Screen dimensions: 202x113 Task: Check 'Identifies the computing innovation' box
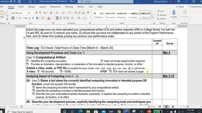click(27, 61)
